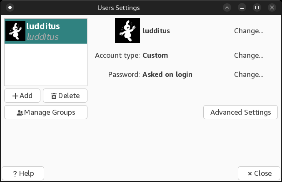
Task: Close the window with title bar X
Action: click(x=272, y=7)
